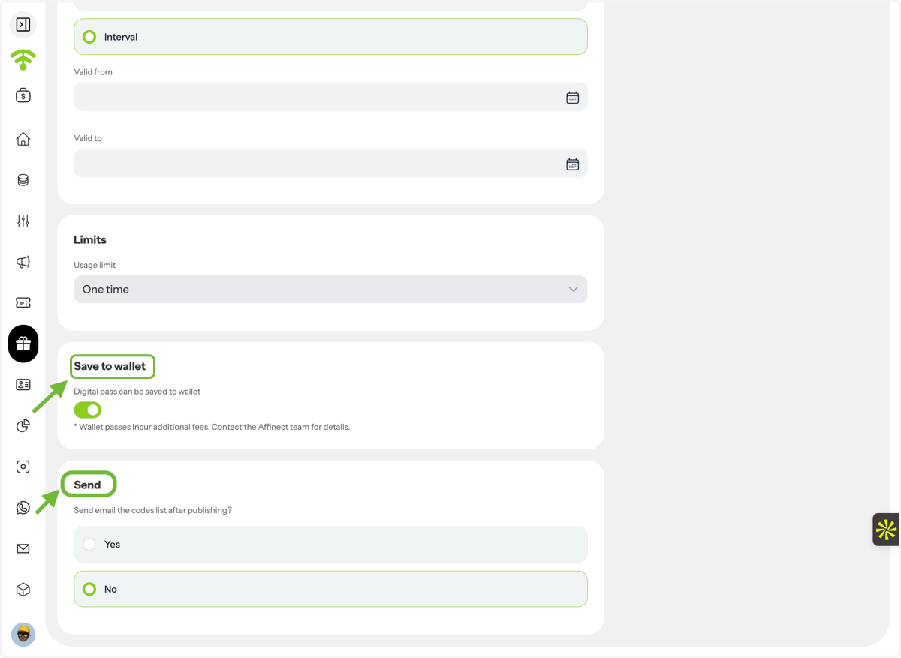Click the Limits section heading
The height and width of the screenshot is (658, 901).
90,240
